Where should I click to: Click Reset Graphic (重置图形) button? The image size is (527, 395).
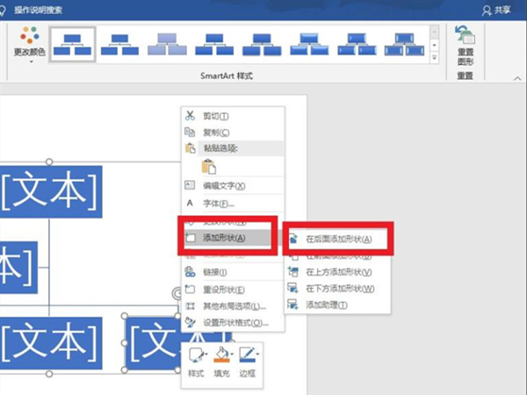(x=464, y=46)
